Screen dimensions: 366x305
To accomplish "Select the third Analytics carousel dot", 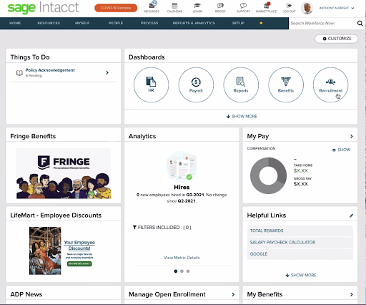I will point(188,271).
